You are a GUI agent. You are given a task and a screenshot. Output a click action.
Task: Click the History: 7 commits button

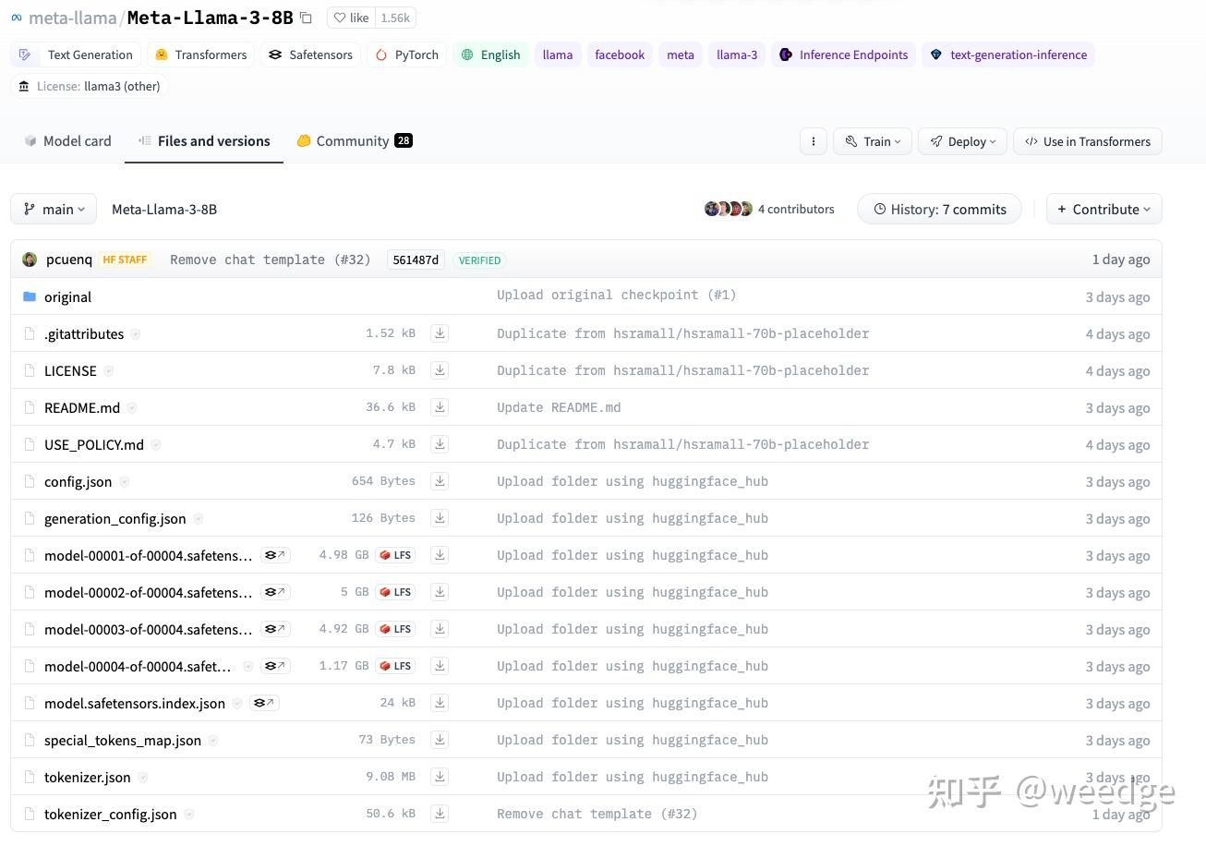[939, 209]
